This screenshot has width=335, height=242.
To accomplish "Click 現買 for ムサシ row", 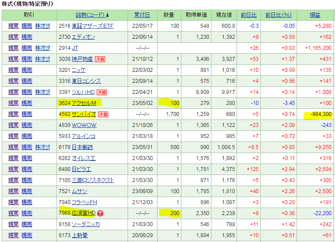I will coord(13,191).
